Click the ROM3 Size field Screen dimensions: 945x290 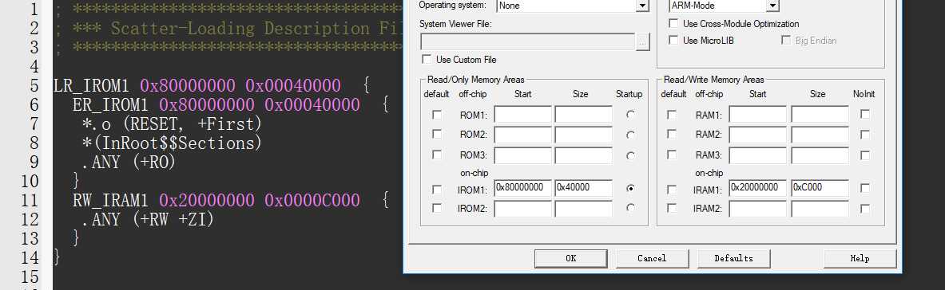(583, 155)
